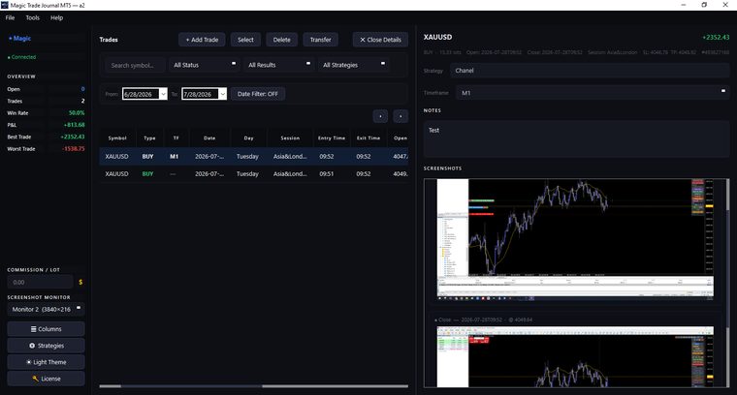Sort trades by Symbol column header
The image size is (737, 395).
[x=117, y=137]
